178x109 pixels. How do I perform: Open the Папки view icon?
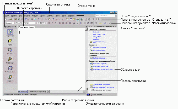click(x=10, y=42)
